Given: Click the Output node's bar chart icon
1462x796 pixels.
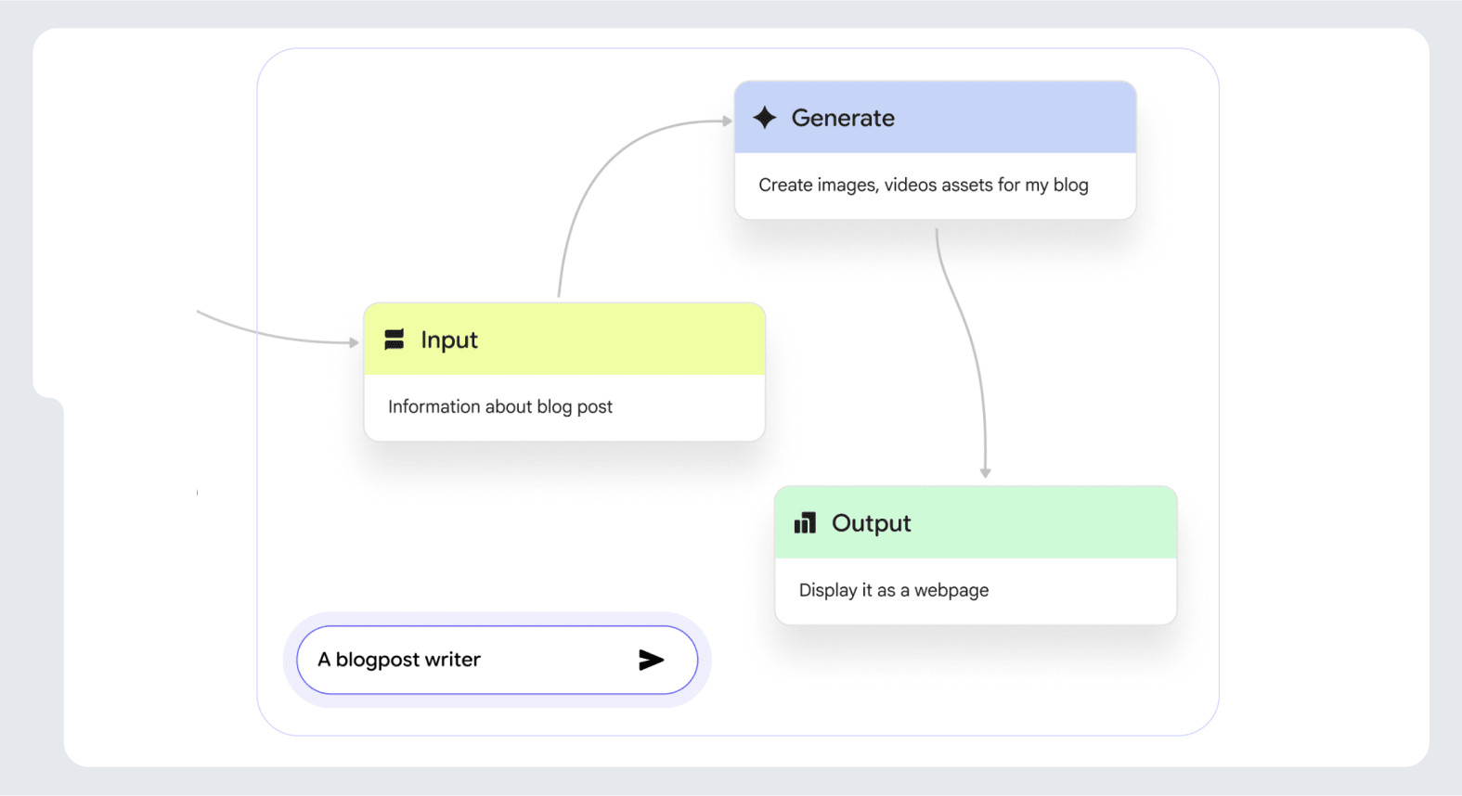Looking at the screenshot, I should pyautogui.click(x=805, y=523).
